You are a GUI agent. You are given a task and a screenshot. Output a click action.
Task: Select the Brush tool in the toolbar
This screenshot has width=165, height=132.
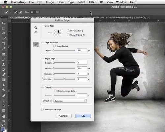click(x=4, y=59)
